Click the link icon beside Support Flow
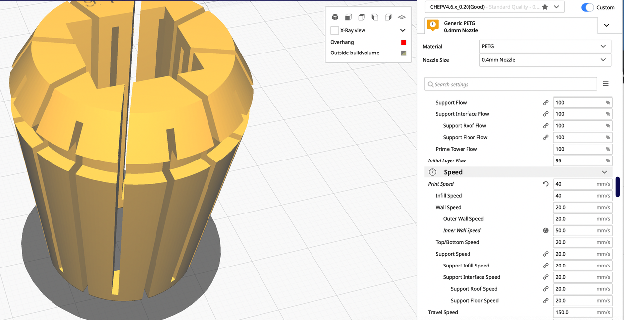The image size is (624, 320). tap(545, 103)
